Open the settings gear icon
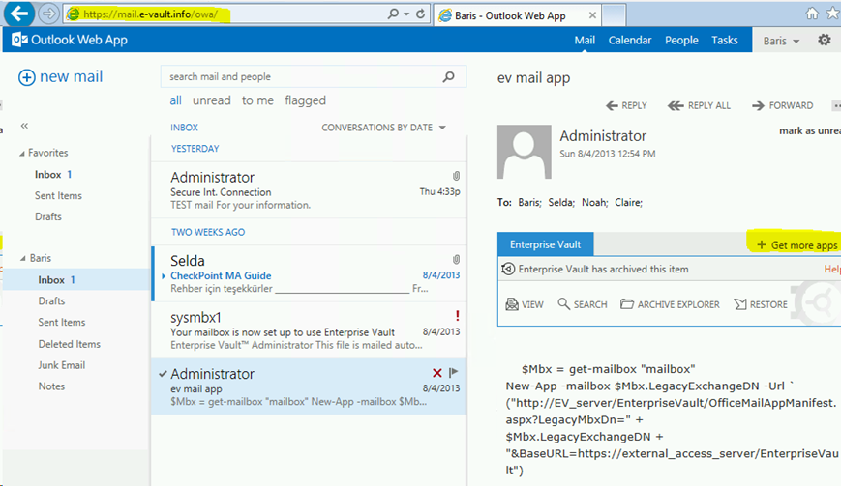 coord(825,40)
